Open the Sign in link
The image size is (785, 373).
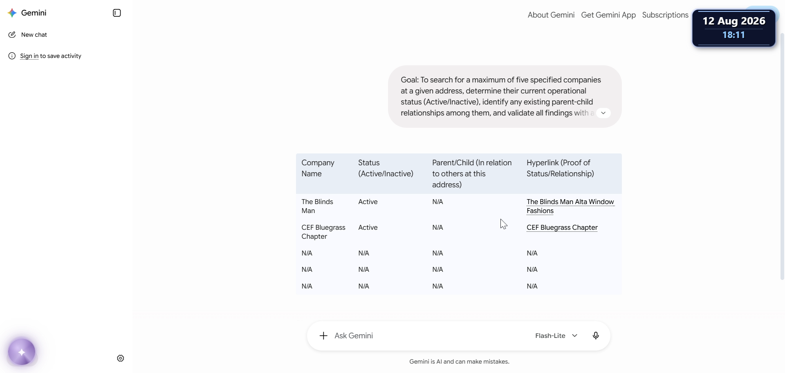pos(29,56)
